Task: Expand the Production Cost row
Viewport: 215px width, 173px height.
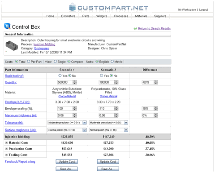Action: (6, 149)
